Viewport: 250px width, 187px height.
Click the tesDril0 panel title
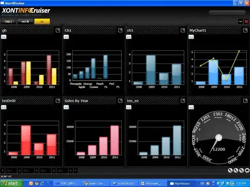9,101
